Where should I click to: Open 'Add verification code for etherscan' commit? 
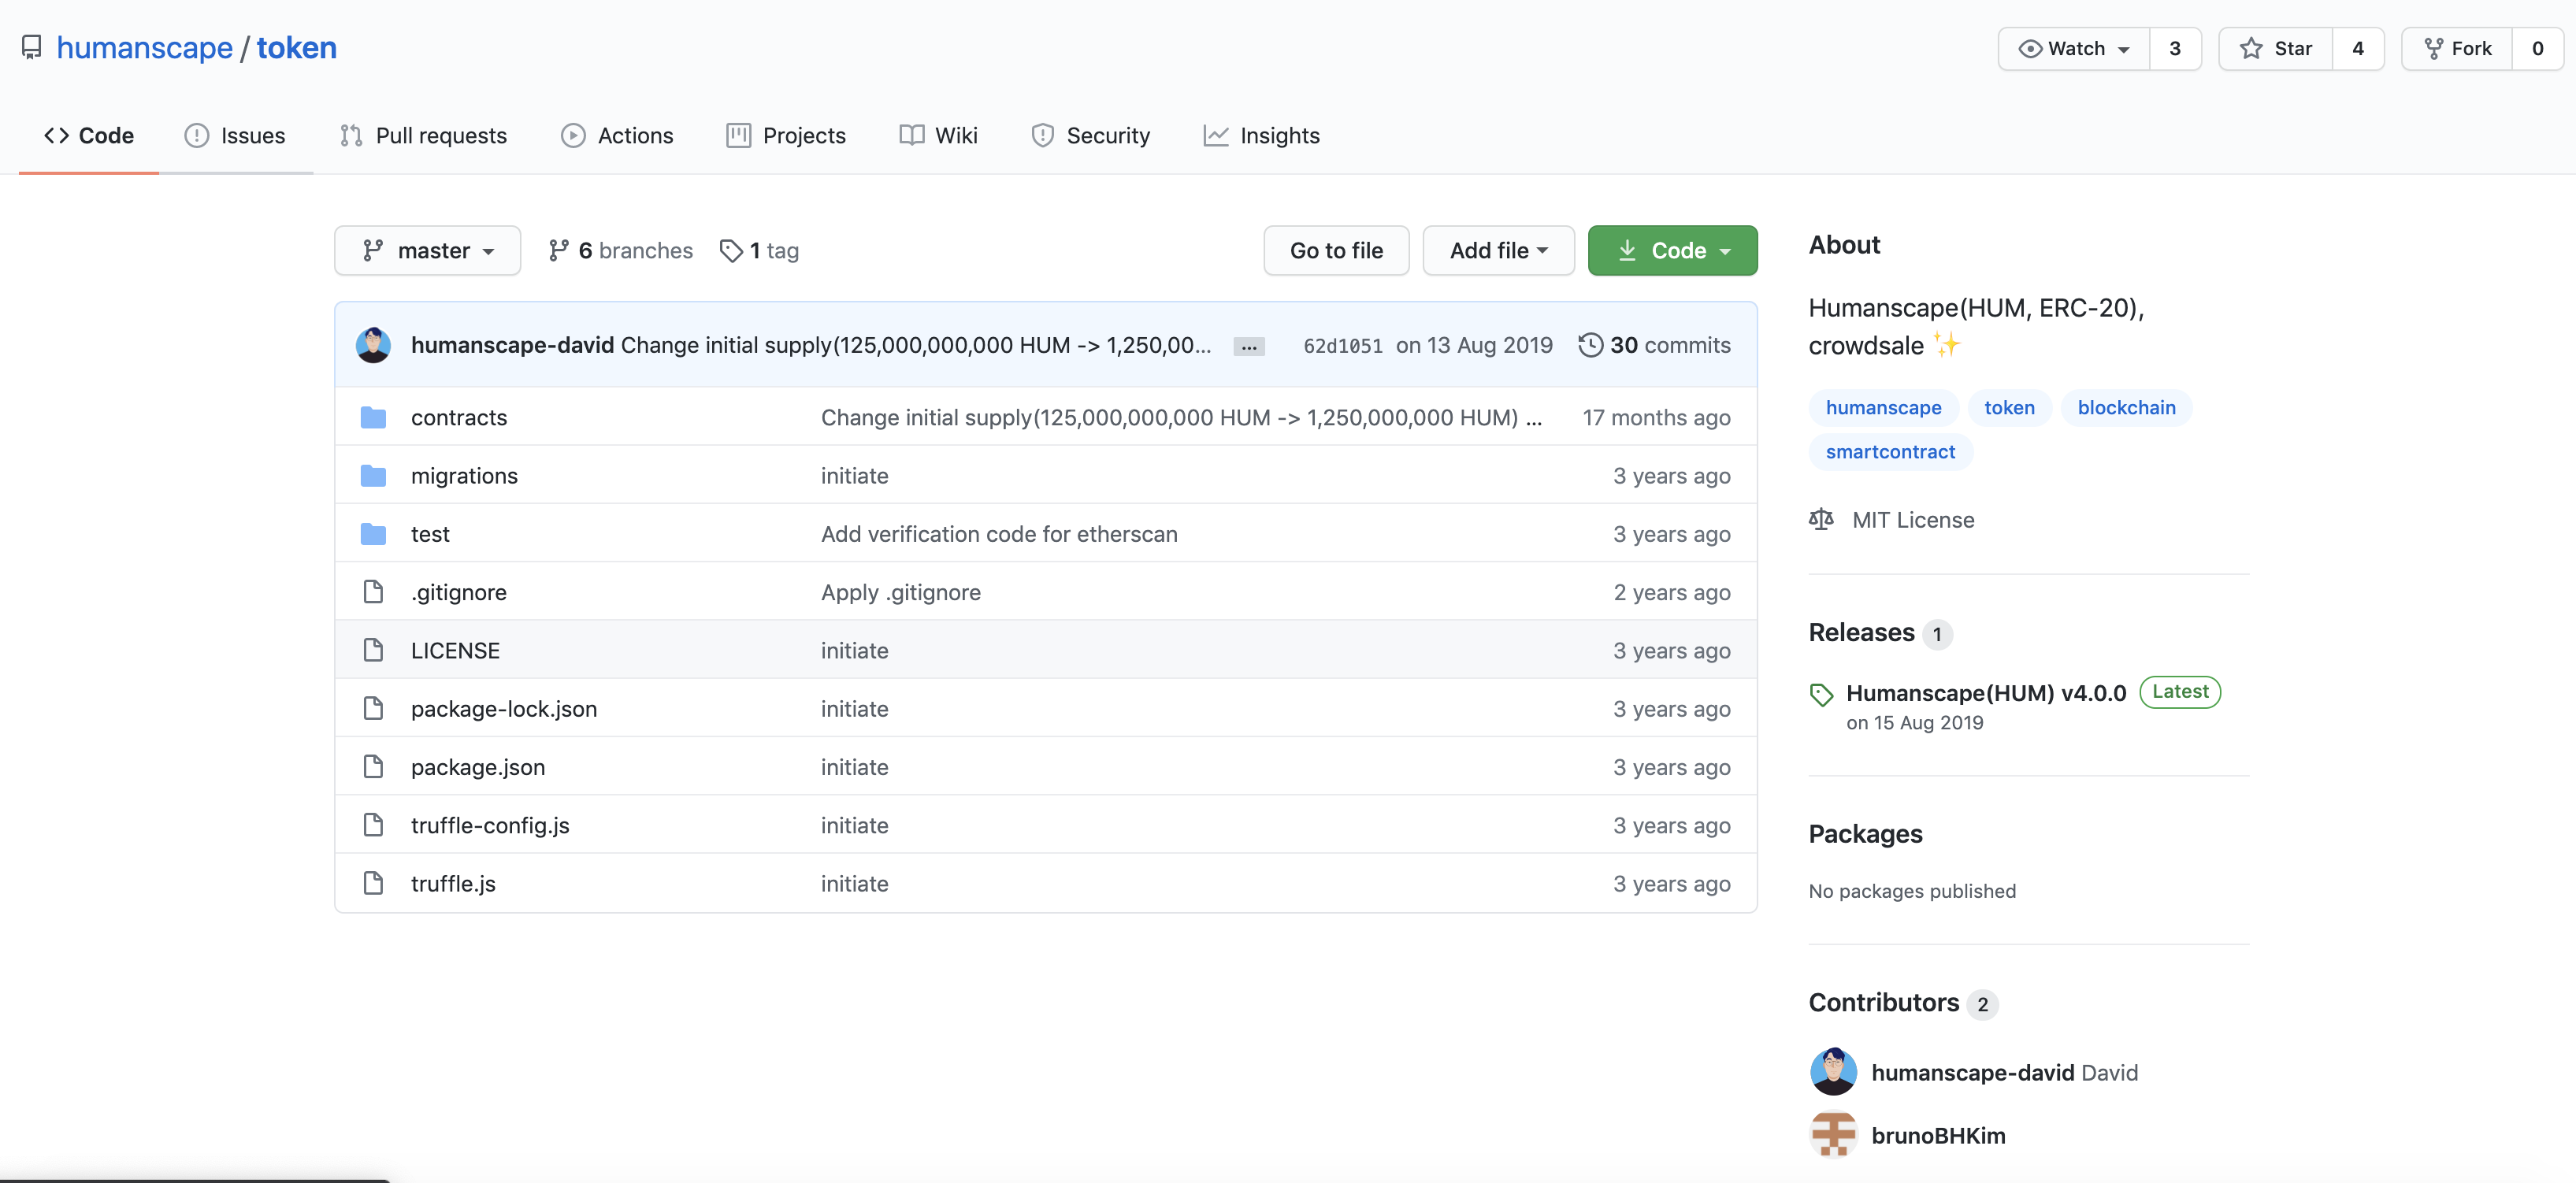coord(999,534)
